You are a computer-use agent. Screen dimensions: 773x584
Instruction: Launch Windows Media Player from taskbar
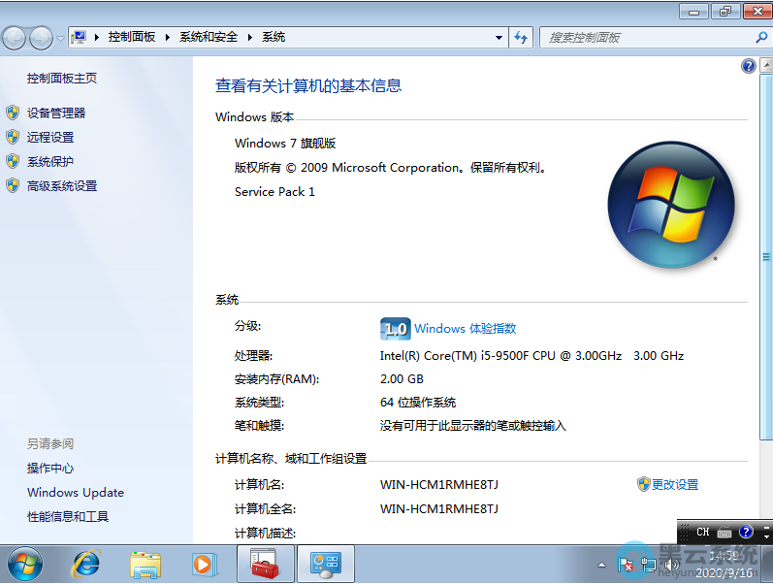coord(203,563)
